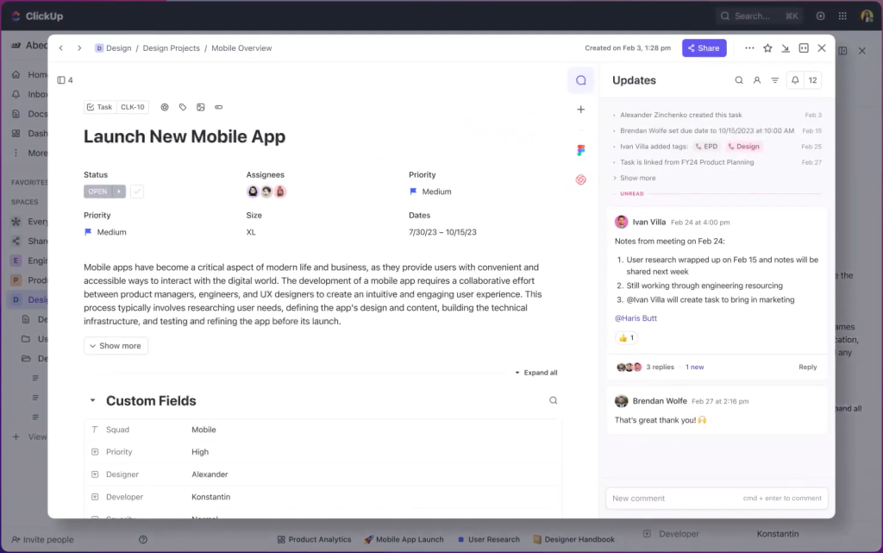Open the user profile avatar in top bar
The image size is (883, 553).
pos(867,16)
